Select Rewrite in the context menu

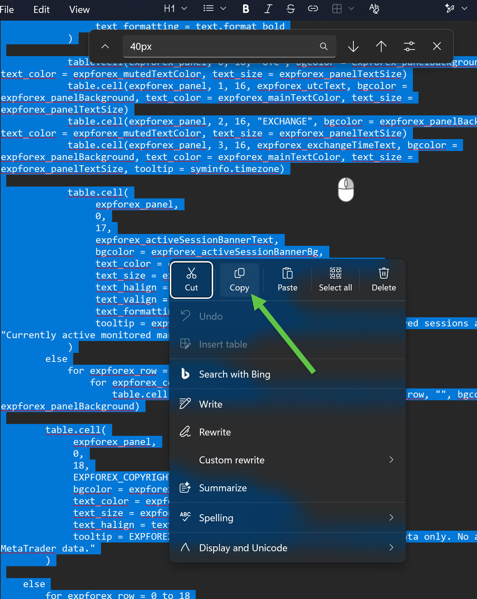point(288,432)
